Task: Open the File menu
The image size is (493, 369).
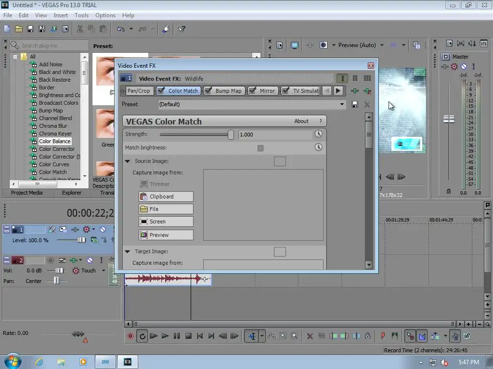Action: [8, 15]
